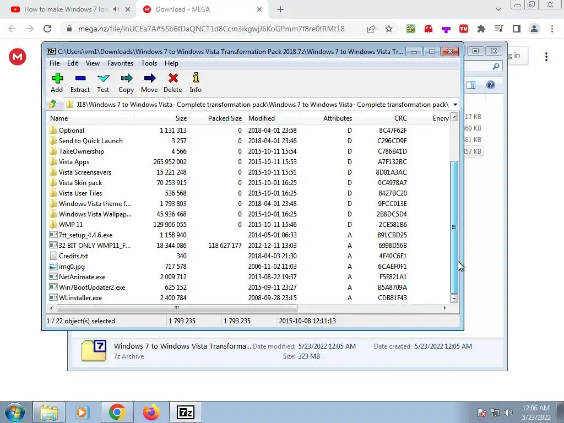564x423 pixels.
Task: Switch to the YouTube Windows 7 tab
Action: [x=68, y=9]
